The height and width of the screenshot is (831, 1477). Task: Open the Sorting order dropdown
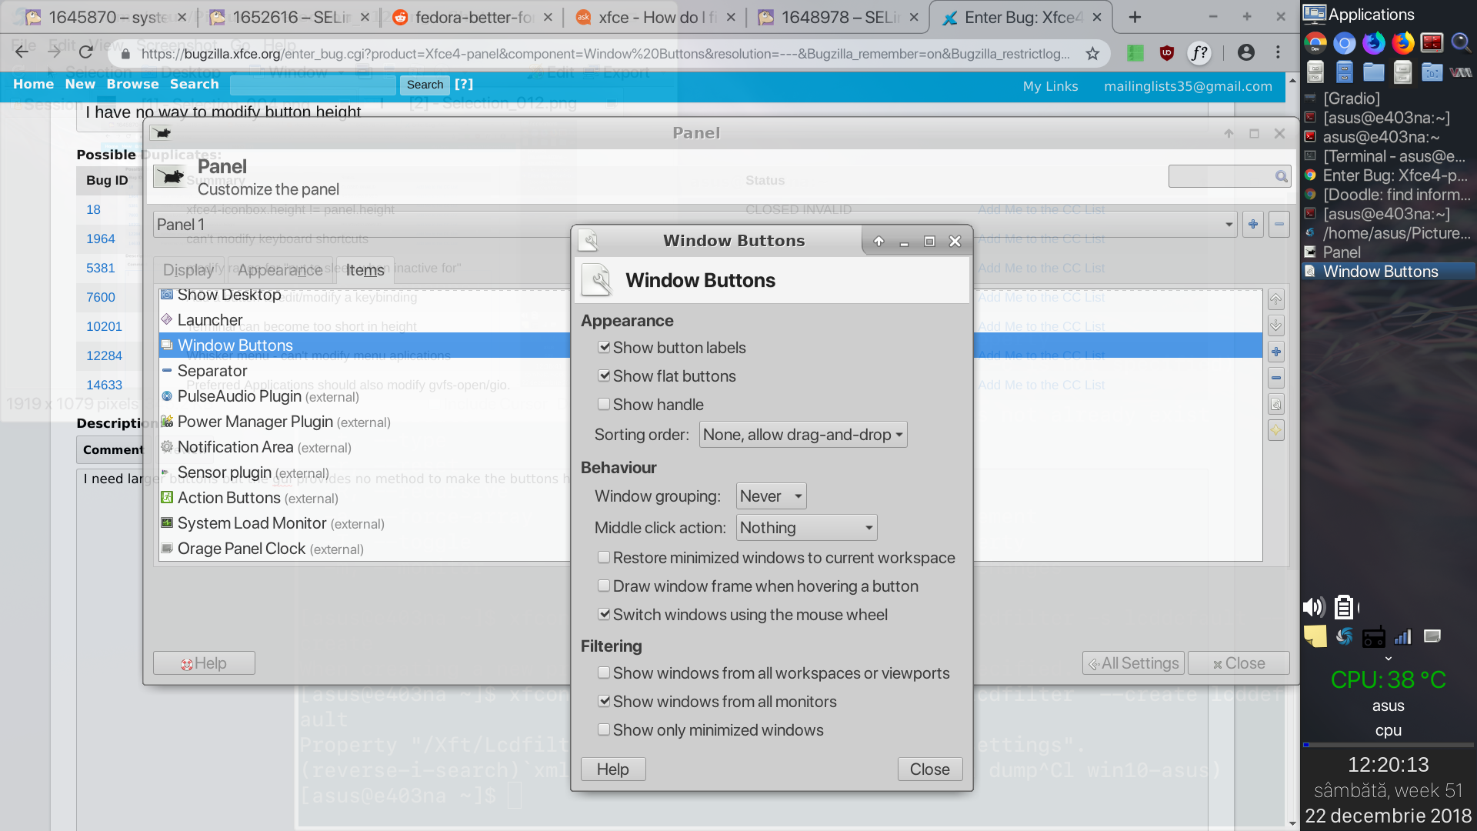click(802, 435)
